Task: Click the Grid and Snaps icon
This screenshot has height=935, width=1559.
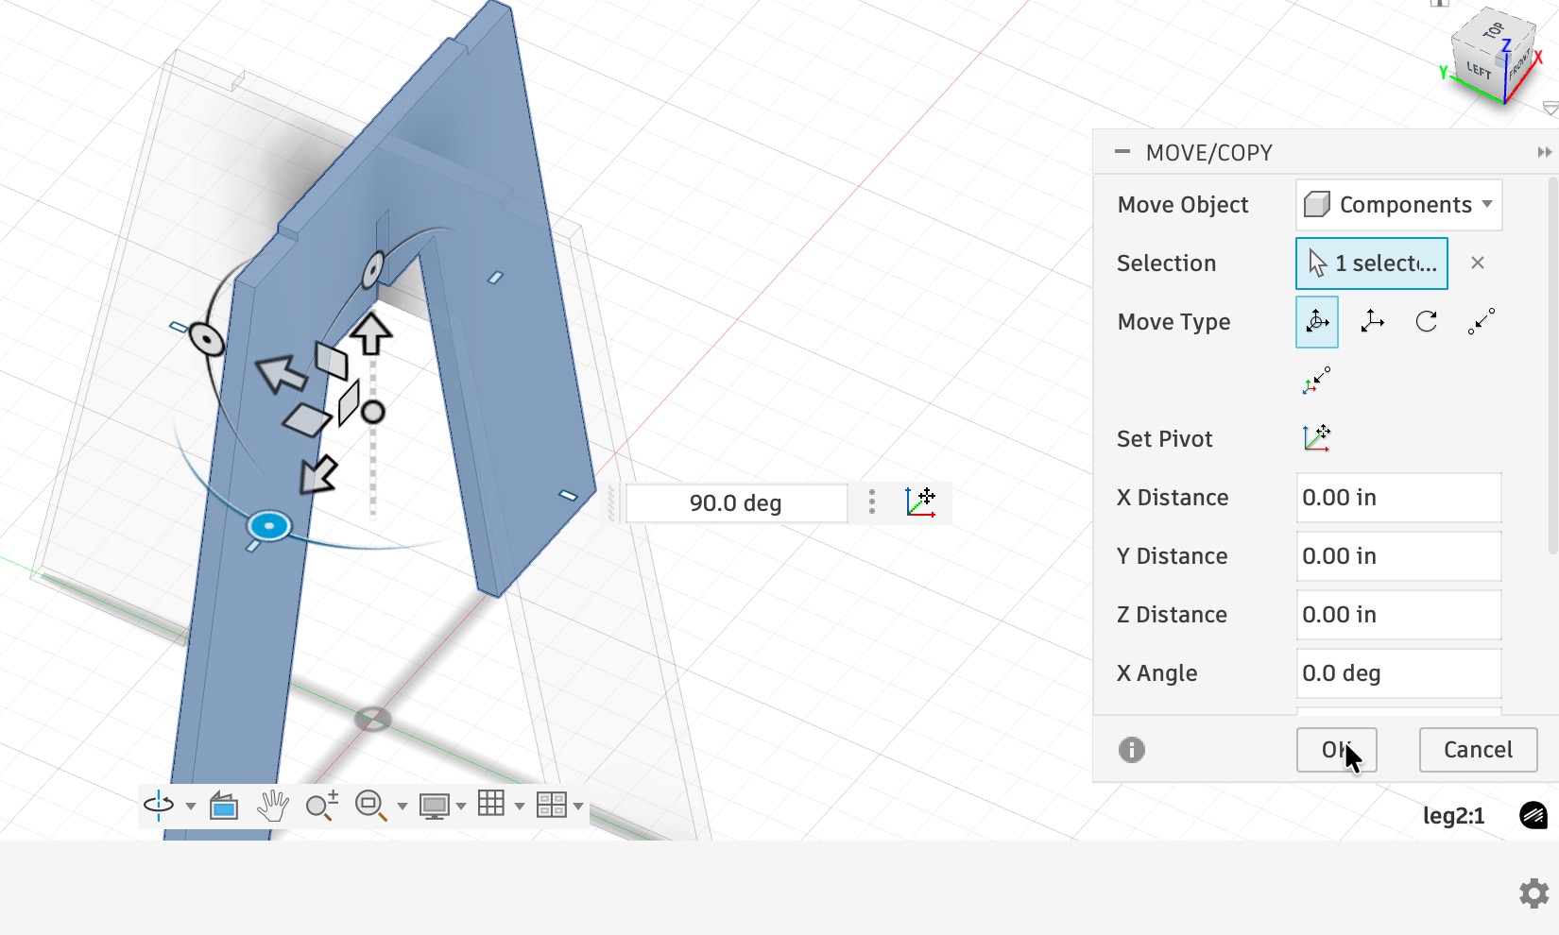Action: (x=491, y=804)
